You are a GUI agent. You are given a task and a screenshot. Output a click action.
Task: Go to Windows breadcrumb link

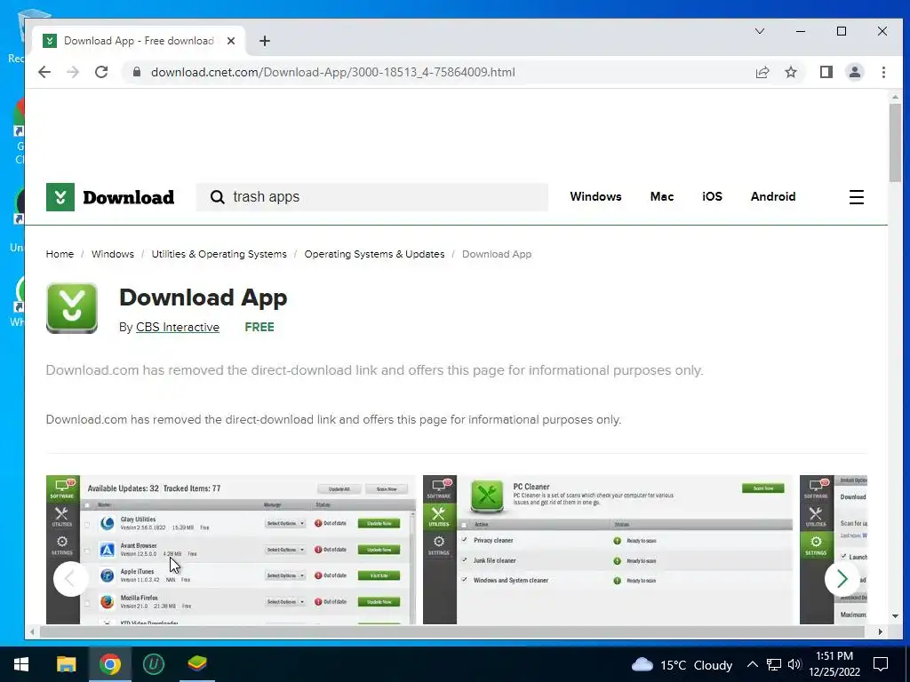113,254
